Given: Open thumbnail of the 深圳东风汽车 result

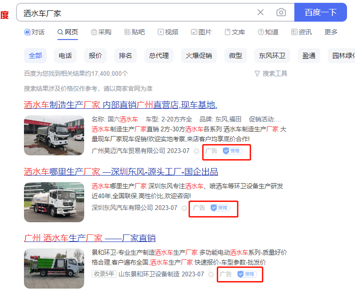Looking at the screenshot, I should coord(54,202).
